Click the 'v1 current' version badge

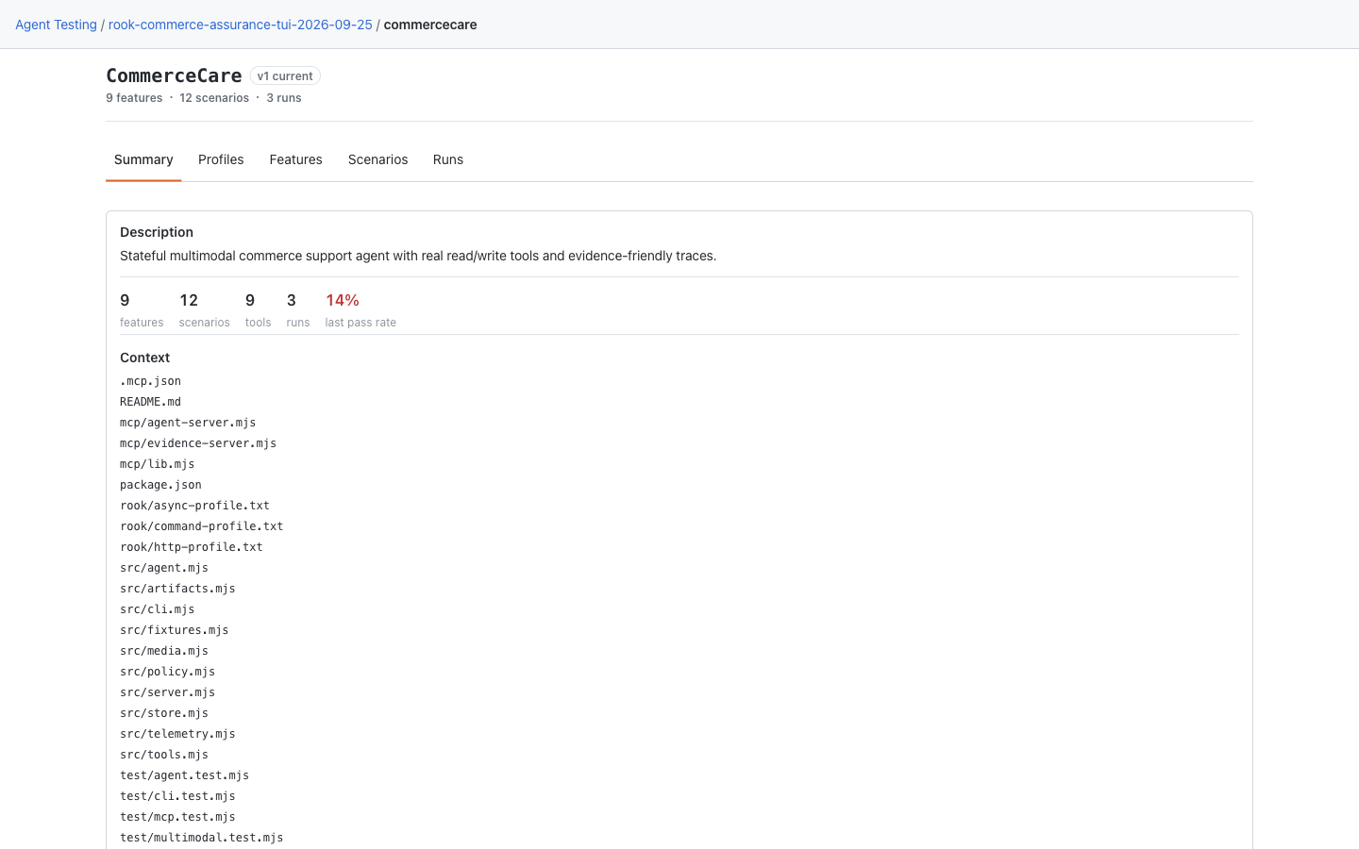coord(285,75)
